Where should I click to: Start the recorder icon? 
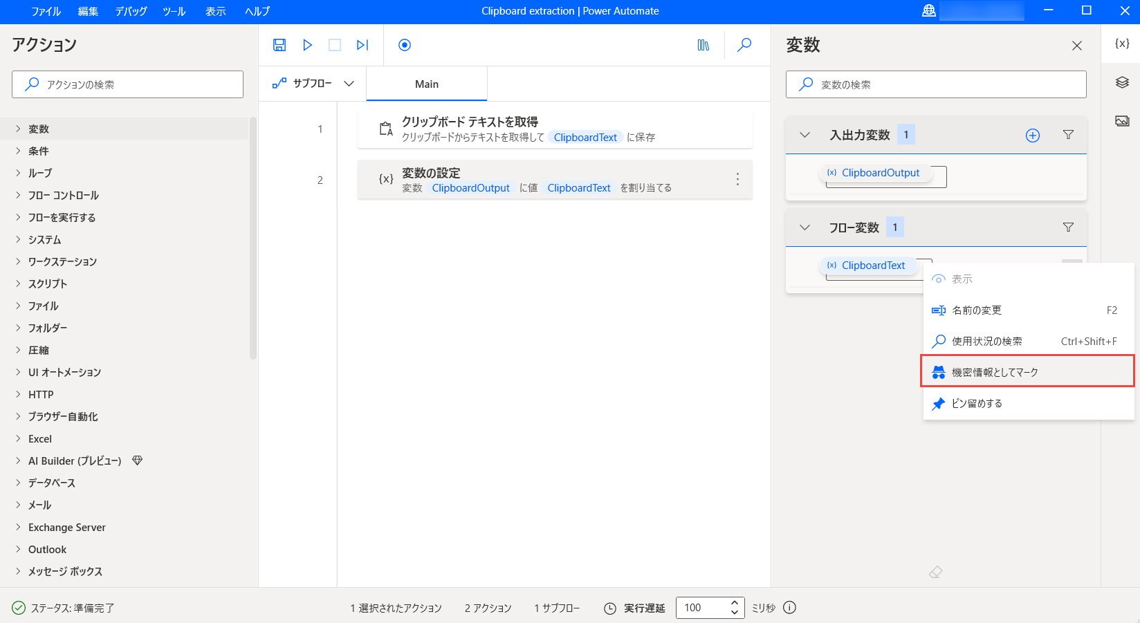(405, 45)
